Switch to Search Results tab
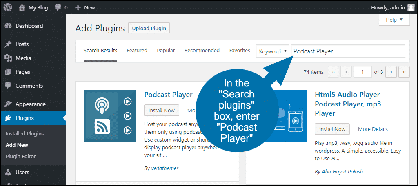 (100, 50)
